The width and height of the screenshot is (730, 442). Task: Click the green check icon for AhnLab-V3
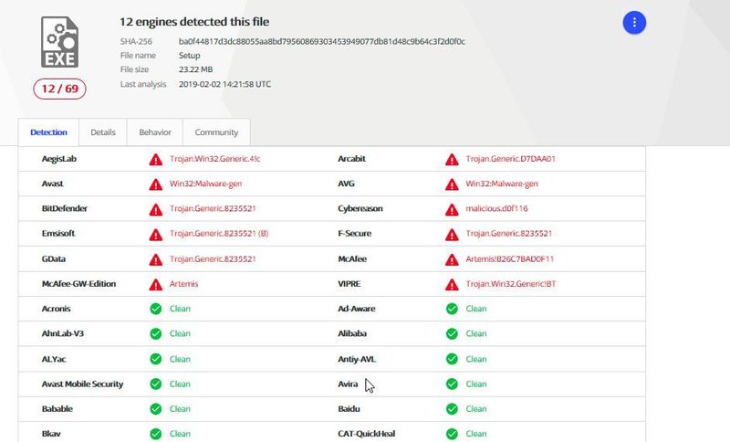pyautogui.click(x=155, y=333)
